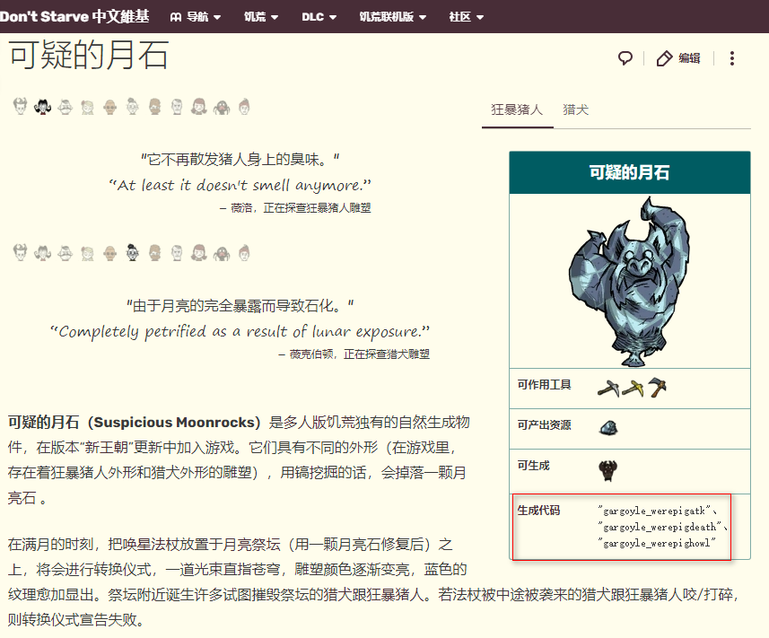Pick Winona's head in the lower quote row
Viewport: 769px width, 638px height.
tap(244, 252)
